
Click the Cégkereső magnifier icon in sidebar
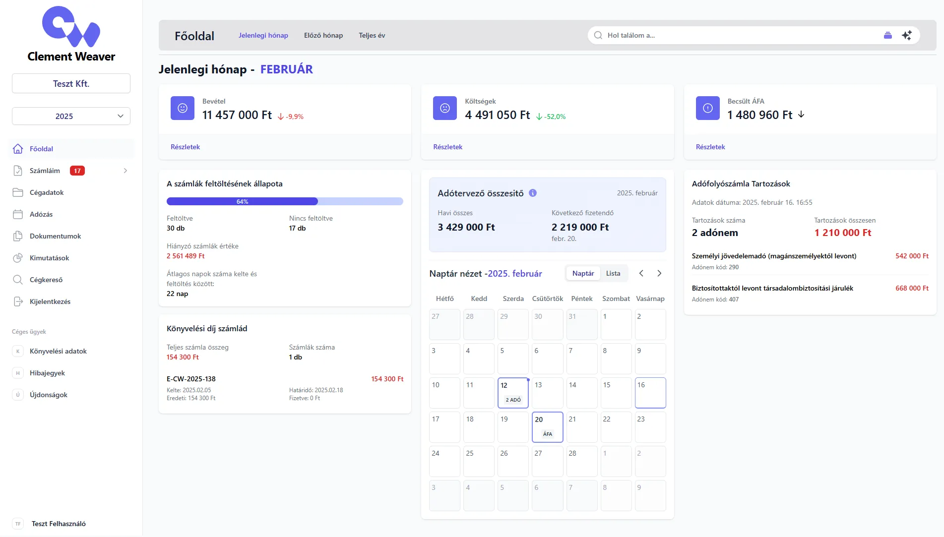click(x=18, y=280)
